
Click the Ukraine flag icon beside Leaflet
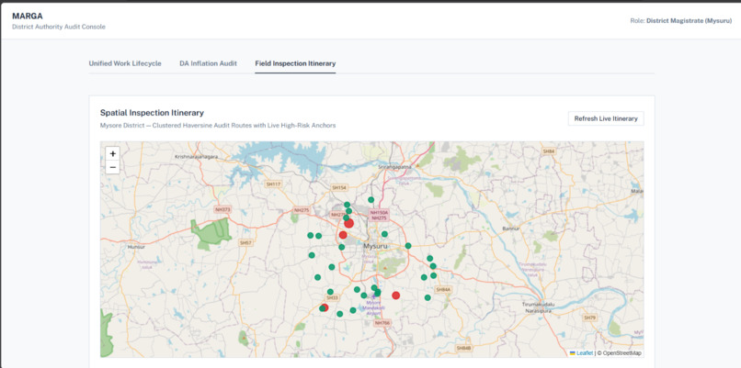tap(572, 353)
